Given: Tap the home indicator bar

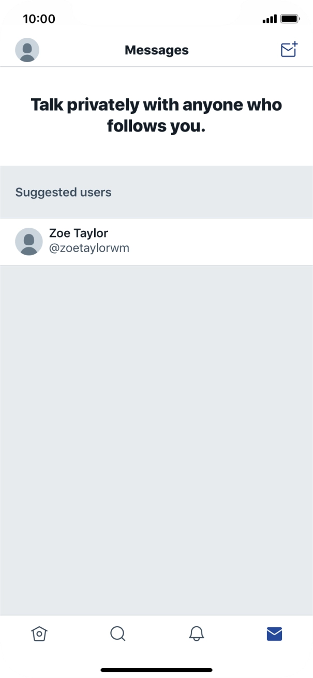Looking at the screenshot, I should (x=156, y=670).
